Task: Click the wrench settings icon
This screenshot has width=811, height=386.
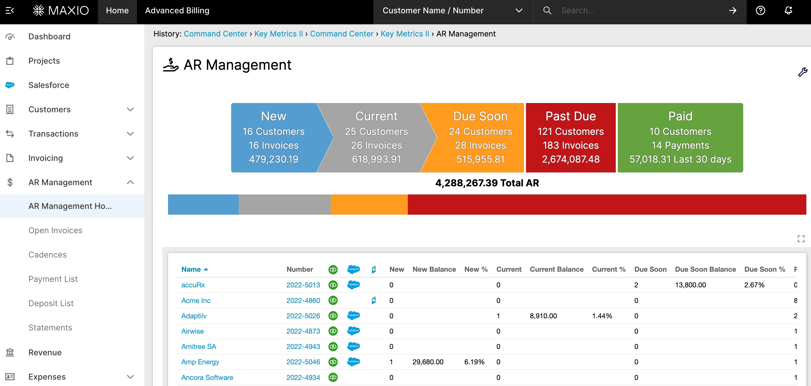Action: point(802,72)
